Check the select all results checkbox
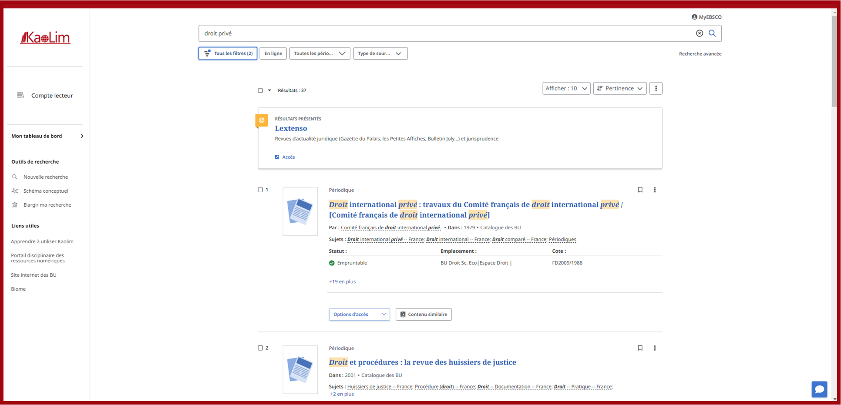This screenshot has width=841, height=405. click(x=260, y=90)
